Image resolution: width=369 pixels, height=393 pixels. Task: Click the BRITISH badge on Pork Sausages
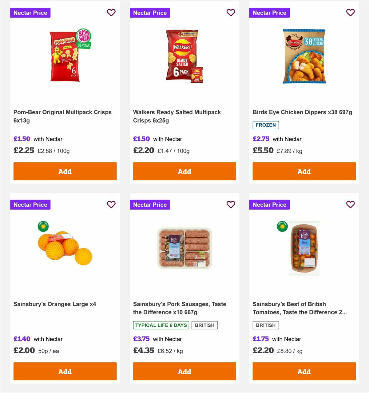[205, 325]
